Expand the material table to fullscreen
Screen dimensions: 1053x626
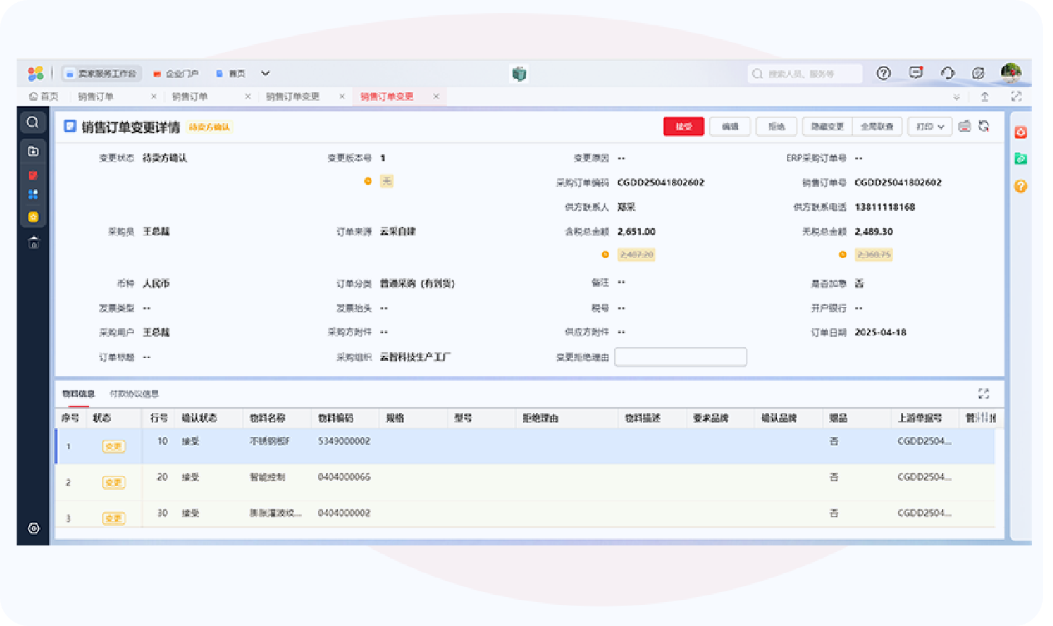point(983,393)
